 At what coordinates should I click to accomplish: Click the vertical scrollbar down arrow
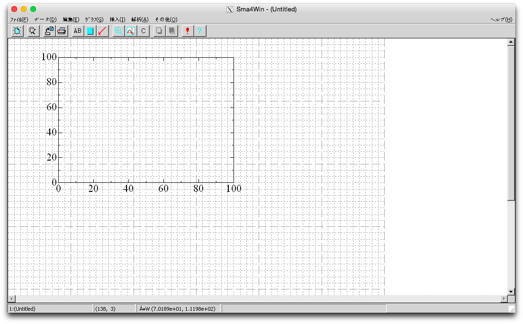pos(511,292)
